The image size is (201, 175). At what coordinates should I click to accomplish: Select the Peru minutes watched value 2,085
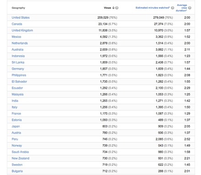(159, 139)
